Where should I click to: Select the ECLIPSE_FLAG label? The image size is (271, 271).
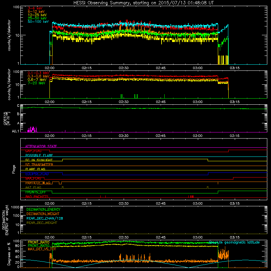37,174
